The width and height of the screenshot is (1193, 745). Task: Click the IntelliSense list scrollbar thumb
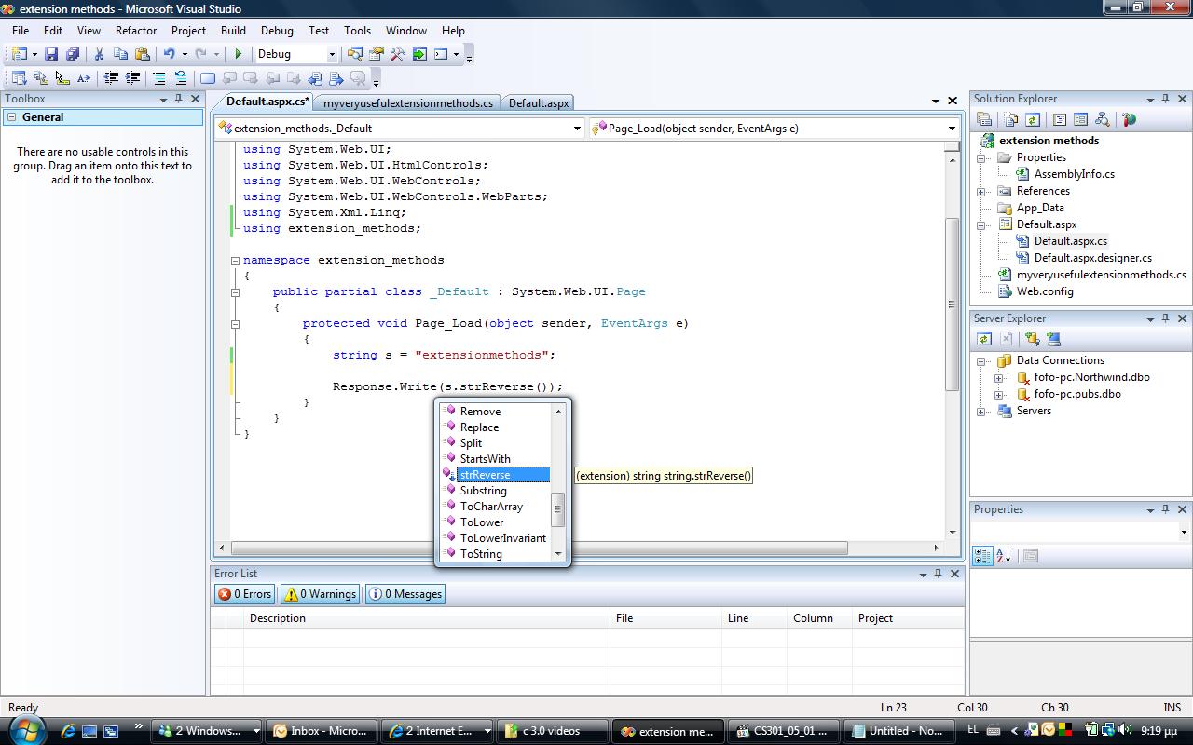tap(558, 509)
